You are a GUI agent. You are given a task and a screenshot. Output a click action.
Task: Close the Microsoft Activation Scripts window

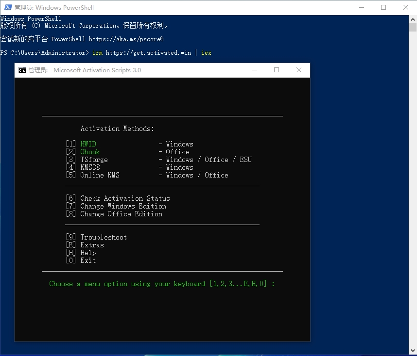click(x=299, y=70)
